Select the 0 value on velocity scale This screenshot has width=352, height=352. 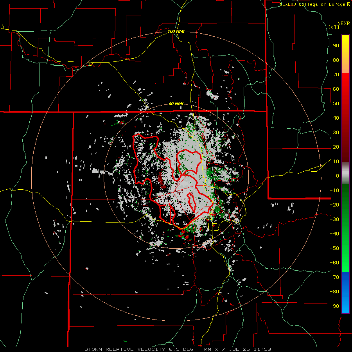338,176
